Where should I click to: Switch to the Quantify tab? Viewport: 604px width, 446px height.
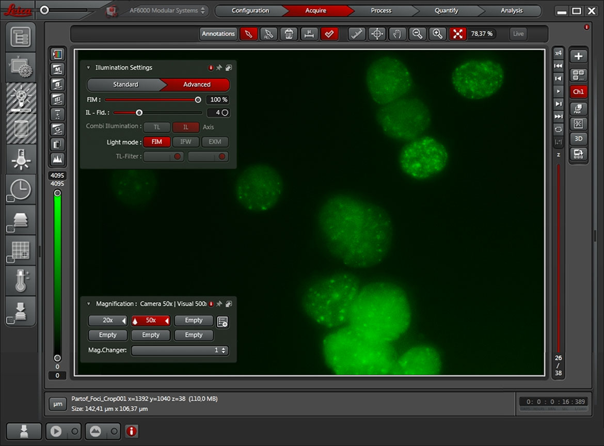446,10
